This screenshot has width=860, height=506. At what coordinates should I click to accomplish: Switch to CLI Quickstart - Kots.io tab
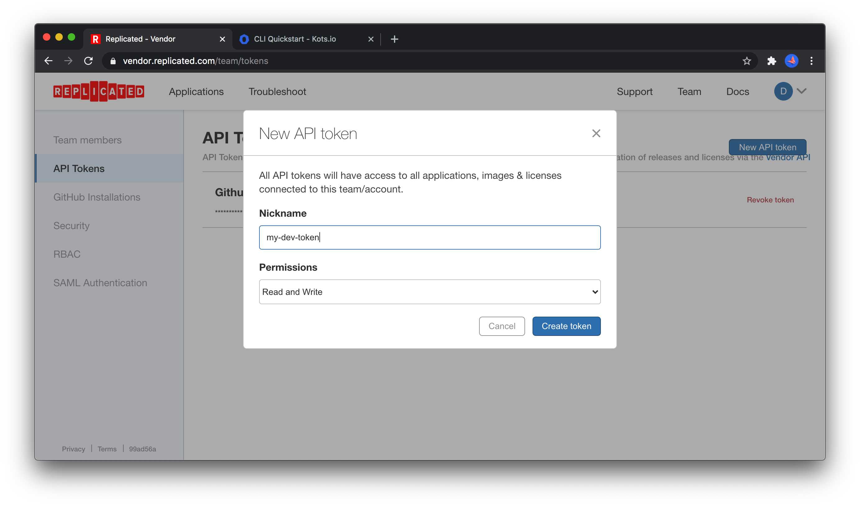295,39
